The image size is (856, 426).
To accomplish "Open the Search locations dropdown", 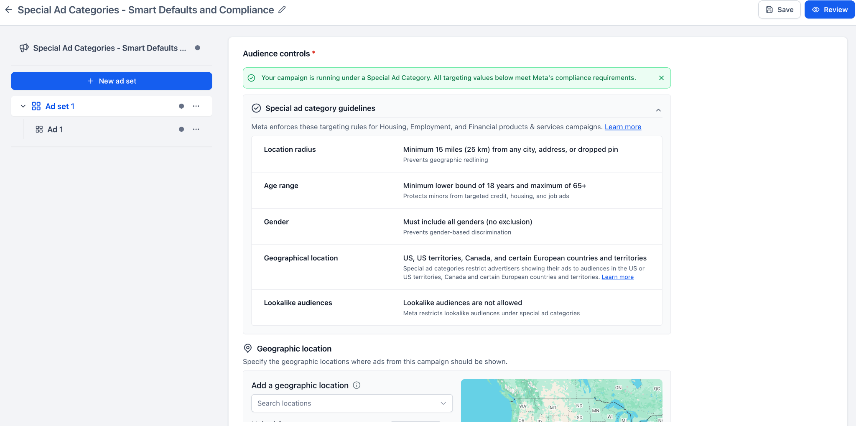I will point(352,403).
